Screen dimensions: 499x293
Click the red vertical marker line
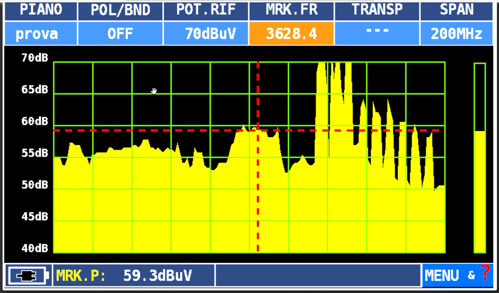pos(258,157)
